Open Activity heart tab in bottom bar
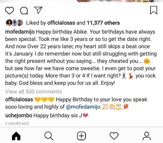The height and width of the screenshot is (143, 163). pyautogui.click(x=114, y=135)
